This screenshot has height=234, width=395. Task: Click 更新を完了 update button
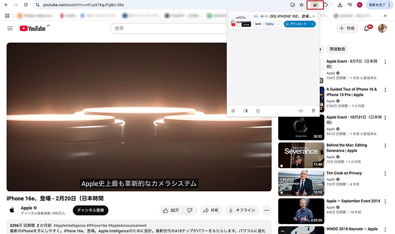coord(377,5)
